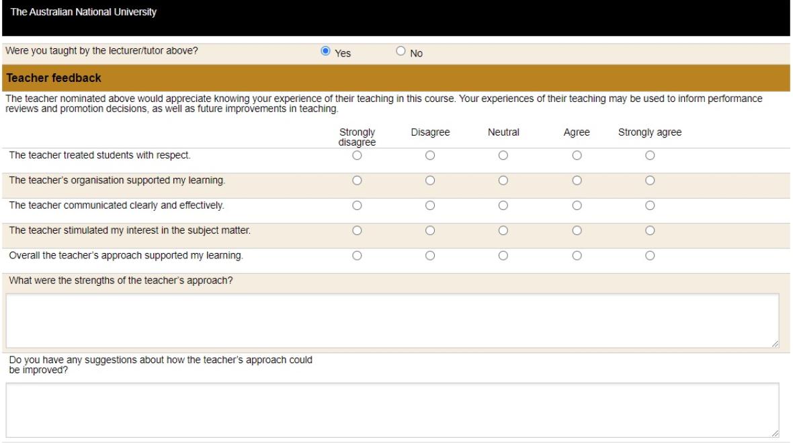Select Neutral for stimulated my interest

tap(503, 230)
